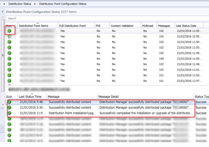
Task: Click the green status icon in the 11:52 row
Action: coord(9,31)
